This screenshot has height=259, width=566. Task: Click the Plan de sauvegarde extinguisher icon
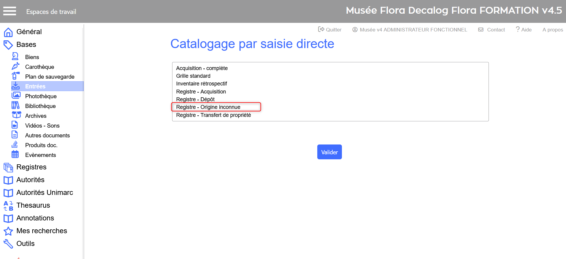click(x=15, y=76)
